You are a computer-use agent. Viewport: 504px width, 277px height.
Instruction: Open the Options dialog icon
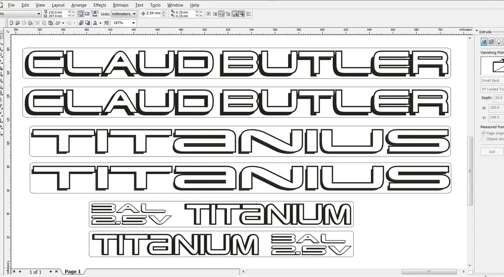(x=249, y=14)
